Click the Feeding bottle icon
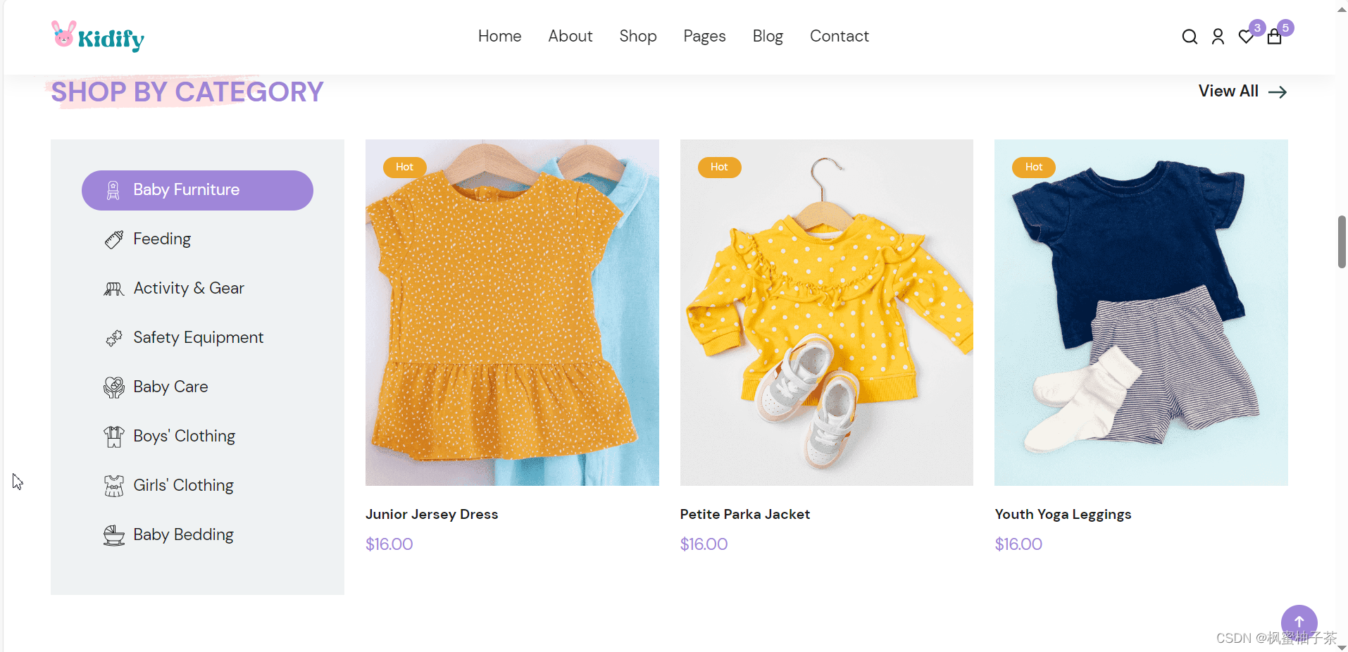1348x652 pixels. (113, 239)
